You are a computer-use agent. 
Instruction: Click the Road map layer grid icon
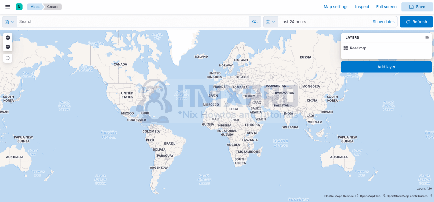click(345, 48)
